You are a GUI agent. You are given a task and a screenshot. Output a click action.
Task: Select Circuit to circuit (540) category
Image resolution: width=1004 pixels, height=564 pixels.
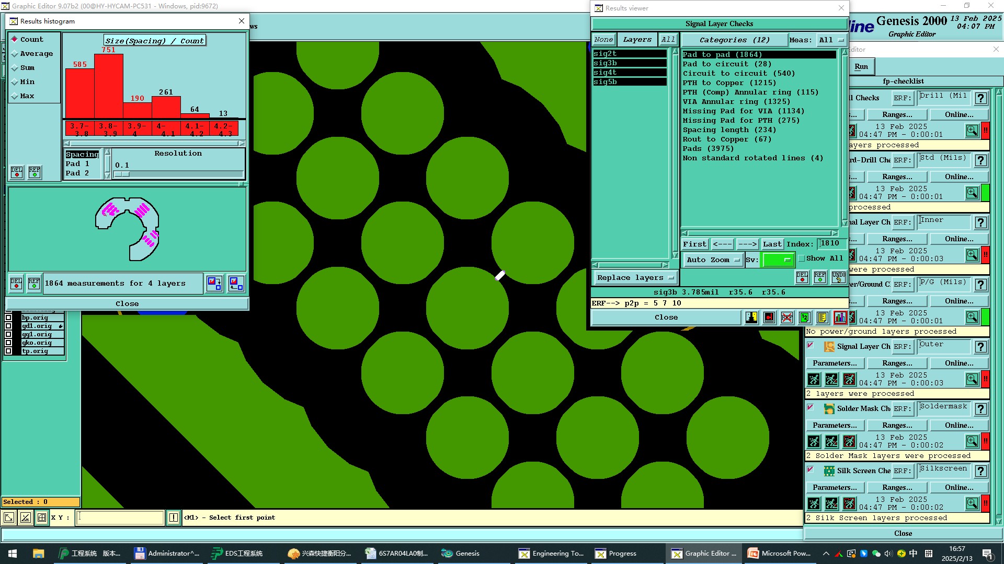pyautogui.click(x=738, y=74)
